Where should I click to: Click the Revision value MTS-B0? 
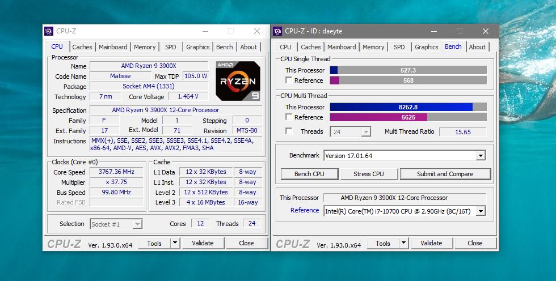click(x=247, y=131)
